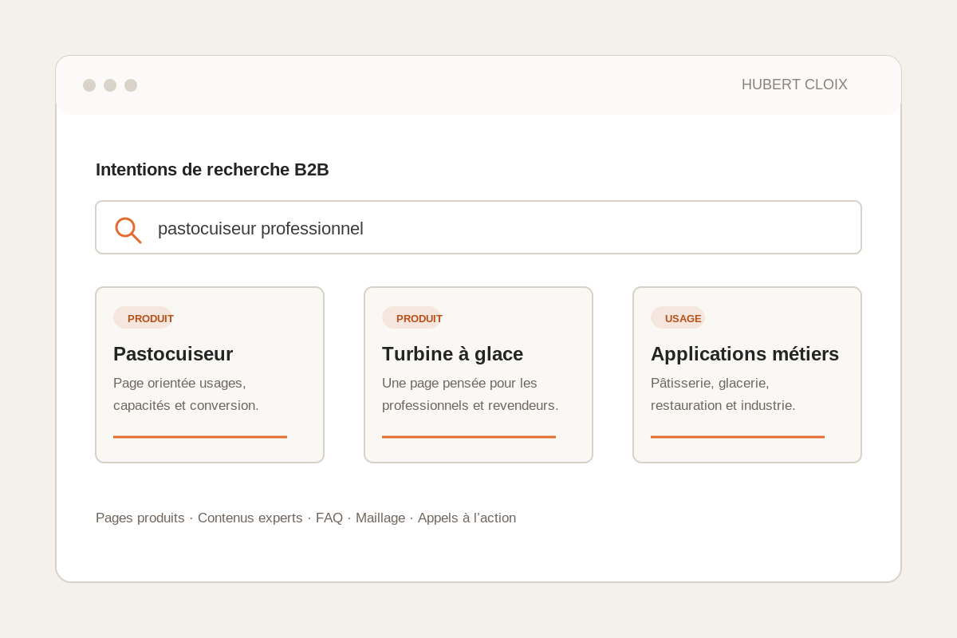Screen dimensions: 957x638
Task: Select the 'Intentions de recherche B2B' heading
Action: tap(212, 170)
